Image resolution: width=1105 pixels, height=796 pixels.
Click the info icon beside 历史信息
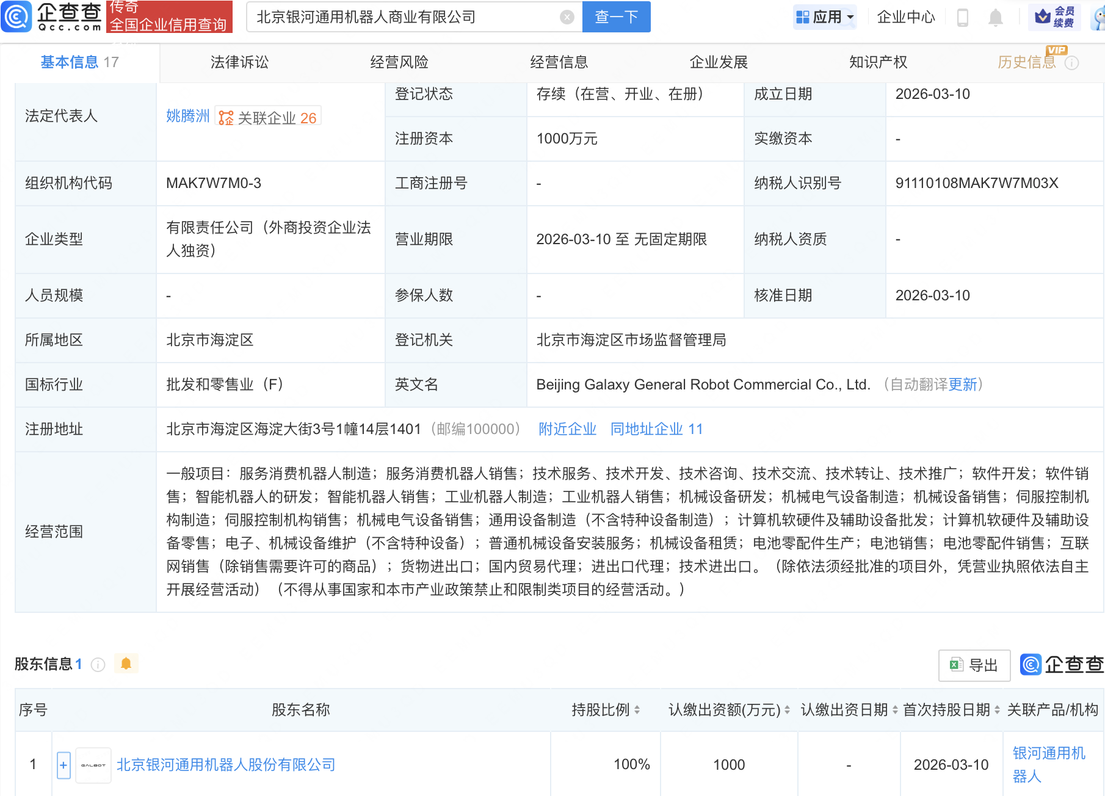pos(1071,63)
